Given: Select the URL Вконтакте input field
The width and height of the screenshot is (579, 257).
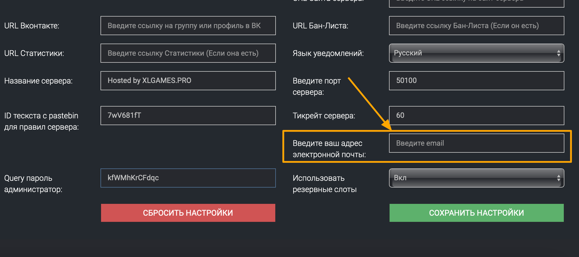Looking at the screenshot, I should pyautogui.click(x=188, y=26).
